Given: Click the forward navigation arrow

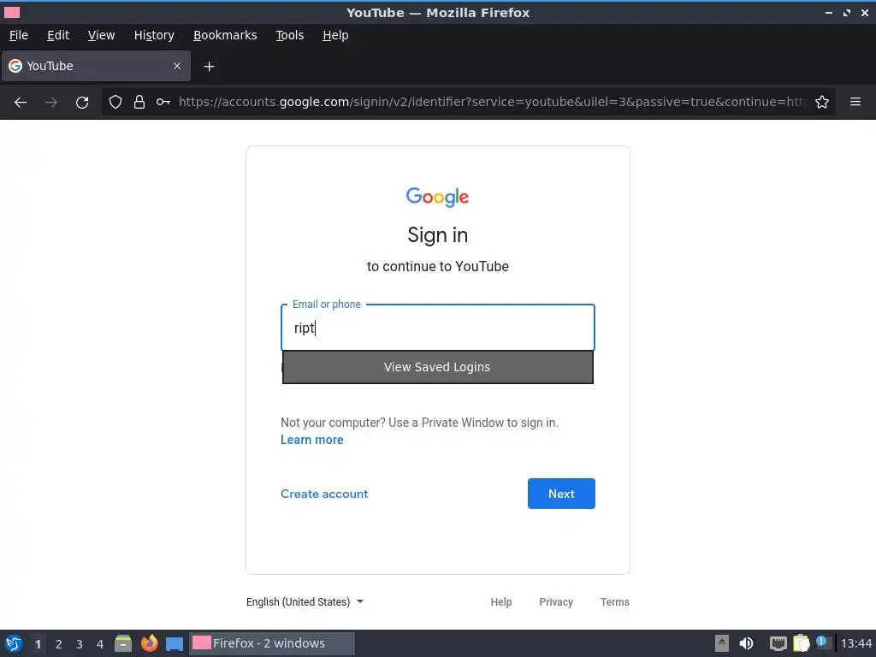Looking at the screenshot, I should pos(51,103).
